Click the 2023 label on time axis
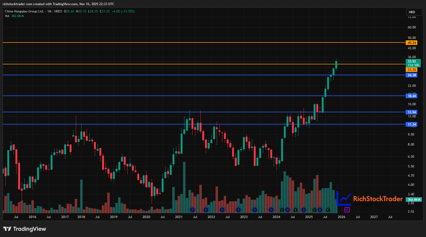This screenshot has width=426, height=237. [x=244, y=217]
